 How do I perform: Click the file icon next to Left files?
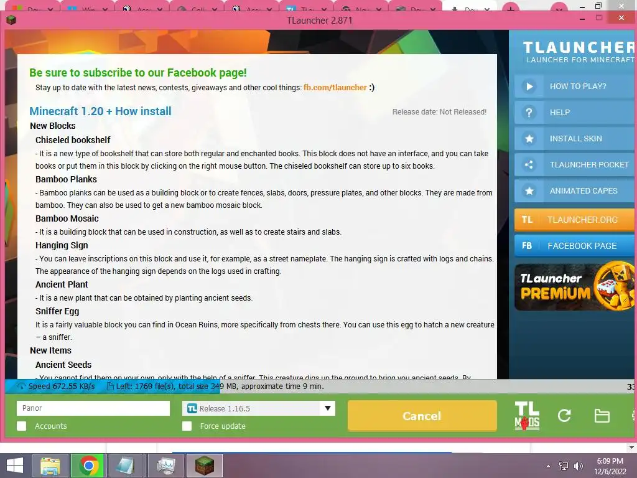[109, 387]
